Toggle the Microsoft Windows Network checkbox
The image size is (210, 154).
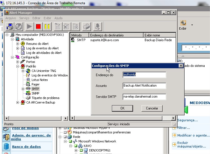click(70, 141)
